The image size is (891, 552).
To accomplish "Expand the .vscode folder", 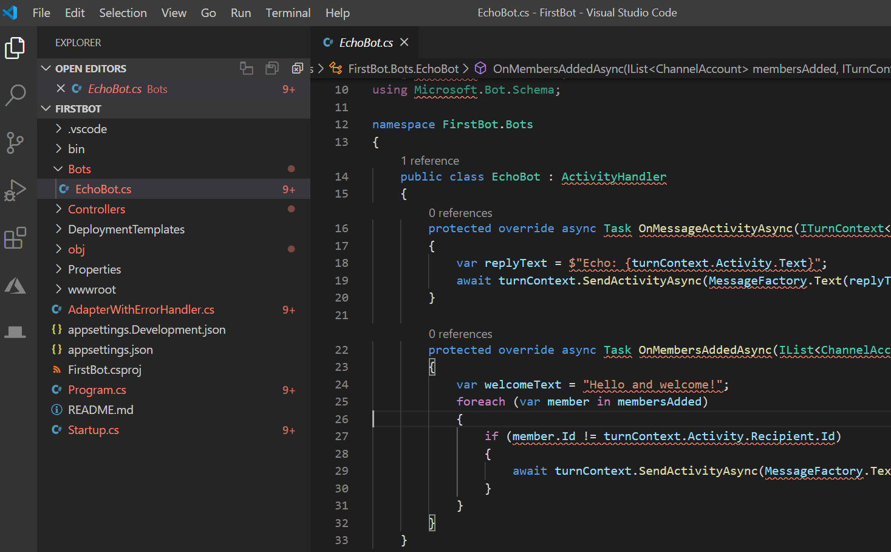I will coord(58,129).
